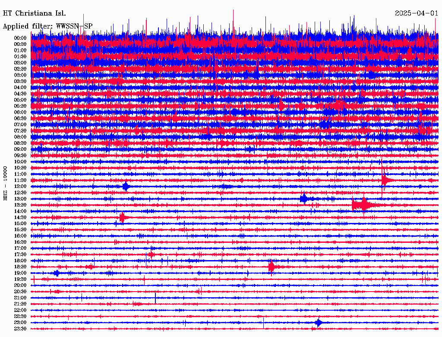Screen dimensions: 442x337
Task: Select the 22:00 time label
Action: (20, 311)
